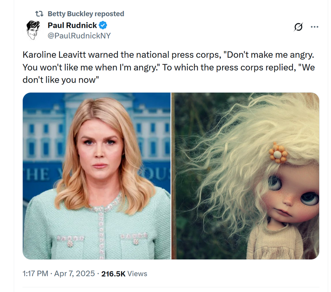
Task: Visit the @PaulRudnickNY handle link
Action: click(79, 35)
